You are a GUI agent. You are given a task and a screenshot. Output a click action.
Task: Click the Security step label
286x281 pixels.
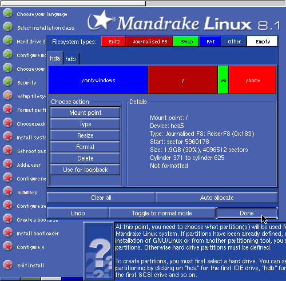(x=27, y=83)
